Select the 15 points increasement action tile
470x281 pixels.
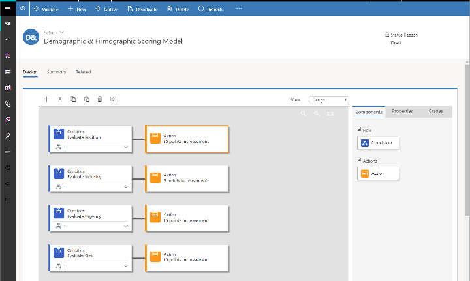[x=187, y=217]
